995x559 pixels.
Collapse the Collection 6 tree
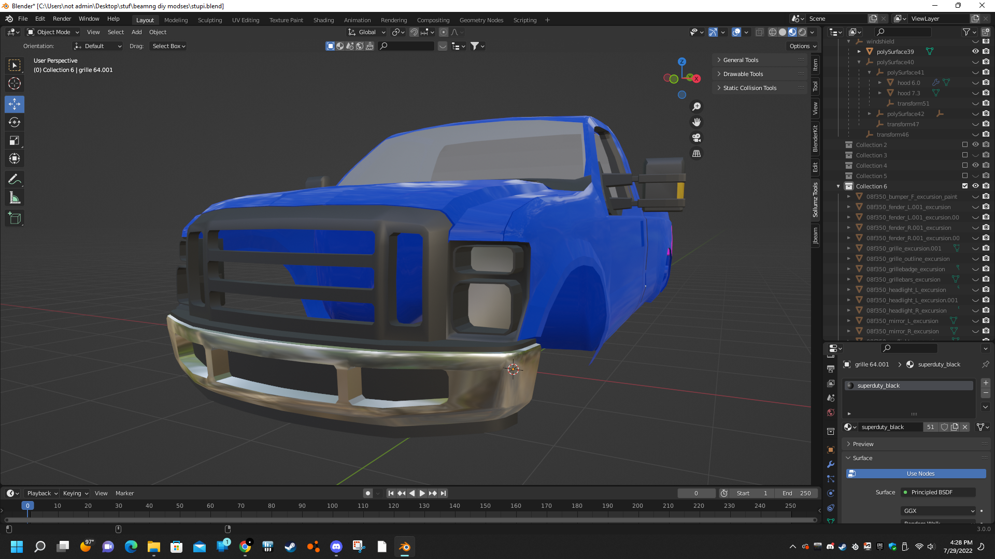(838, 186)
